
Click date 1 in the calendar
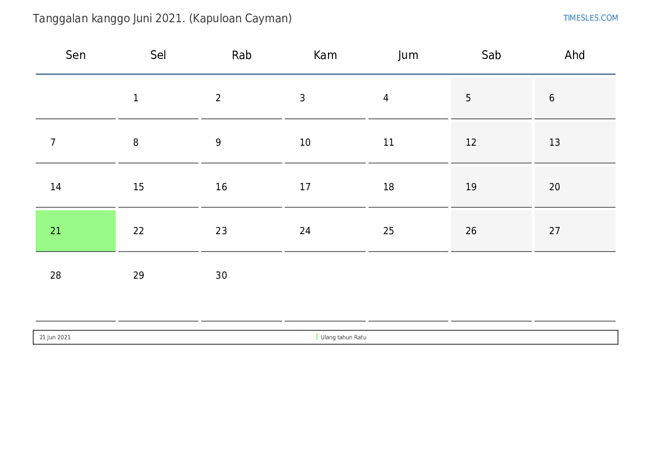(158, 98)
